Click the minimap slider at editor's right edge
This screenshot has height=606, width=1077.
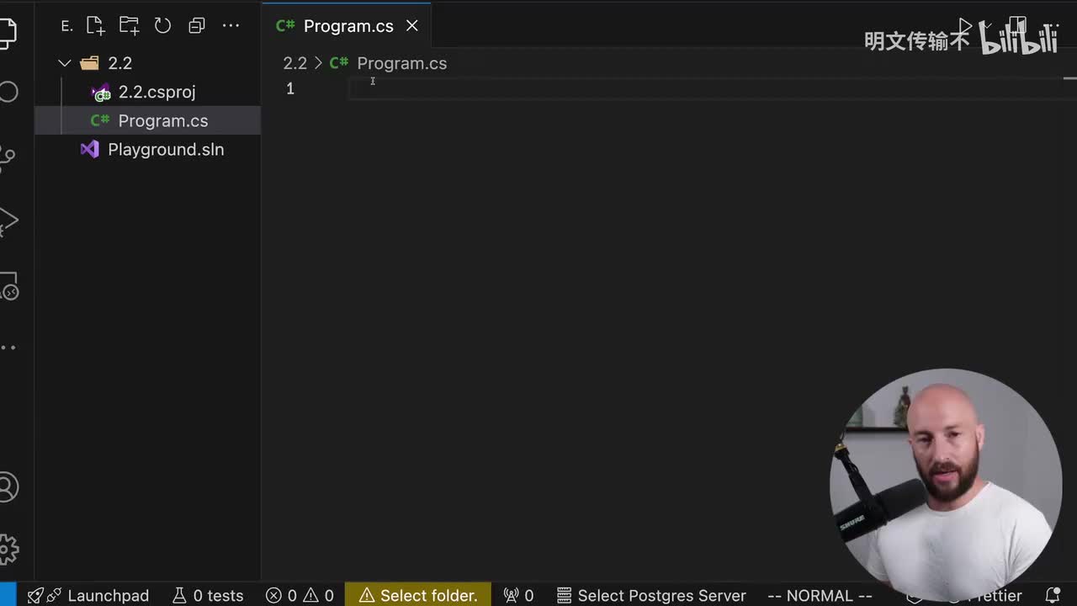[1070, 78]
